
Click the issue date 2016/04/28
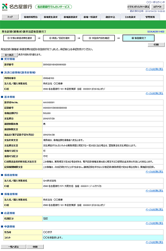(x=49, y=135)
